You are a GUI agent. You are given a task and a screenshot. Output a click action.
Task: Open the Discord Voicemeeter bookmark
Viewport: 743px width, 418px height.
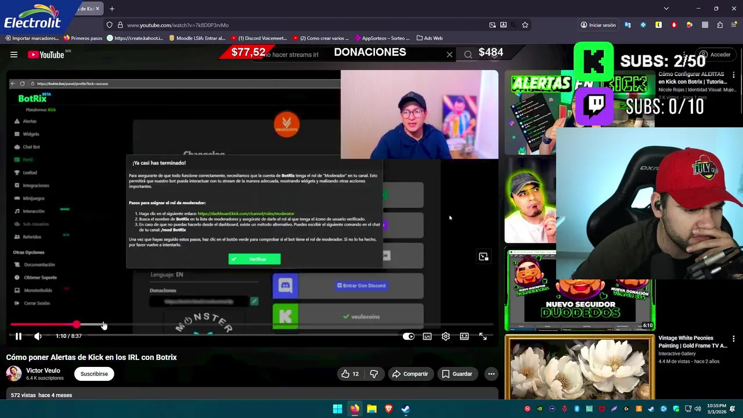tap(259, 38)
